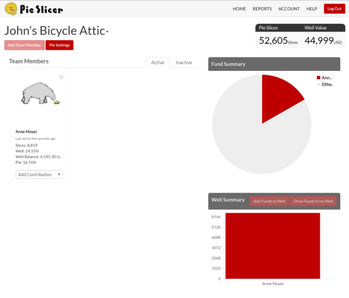Click the red Anne legend marker

[319, 77]
